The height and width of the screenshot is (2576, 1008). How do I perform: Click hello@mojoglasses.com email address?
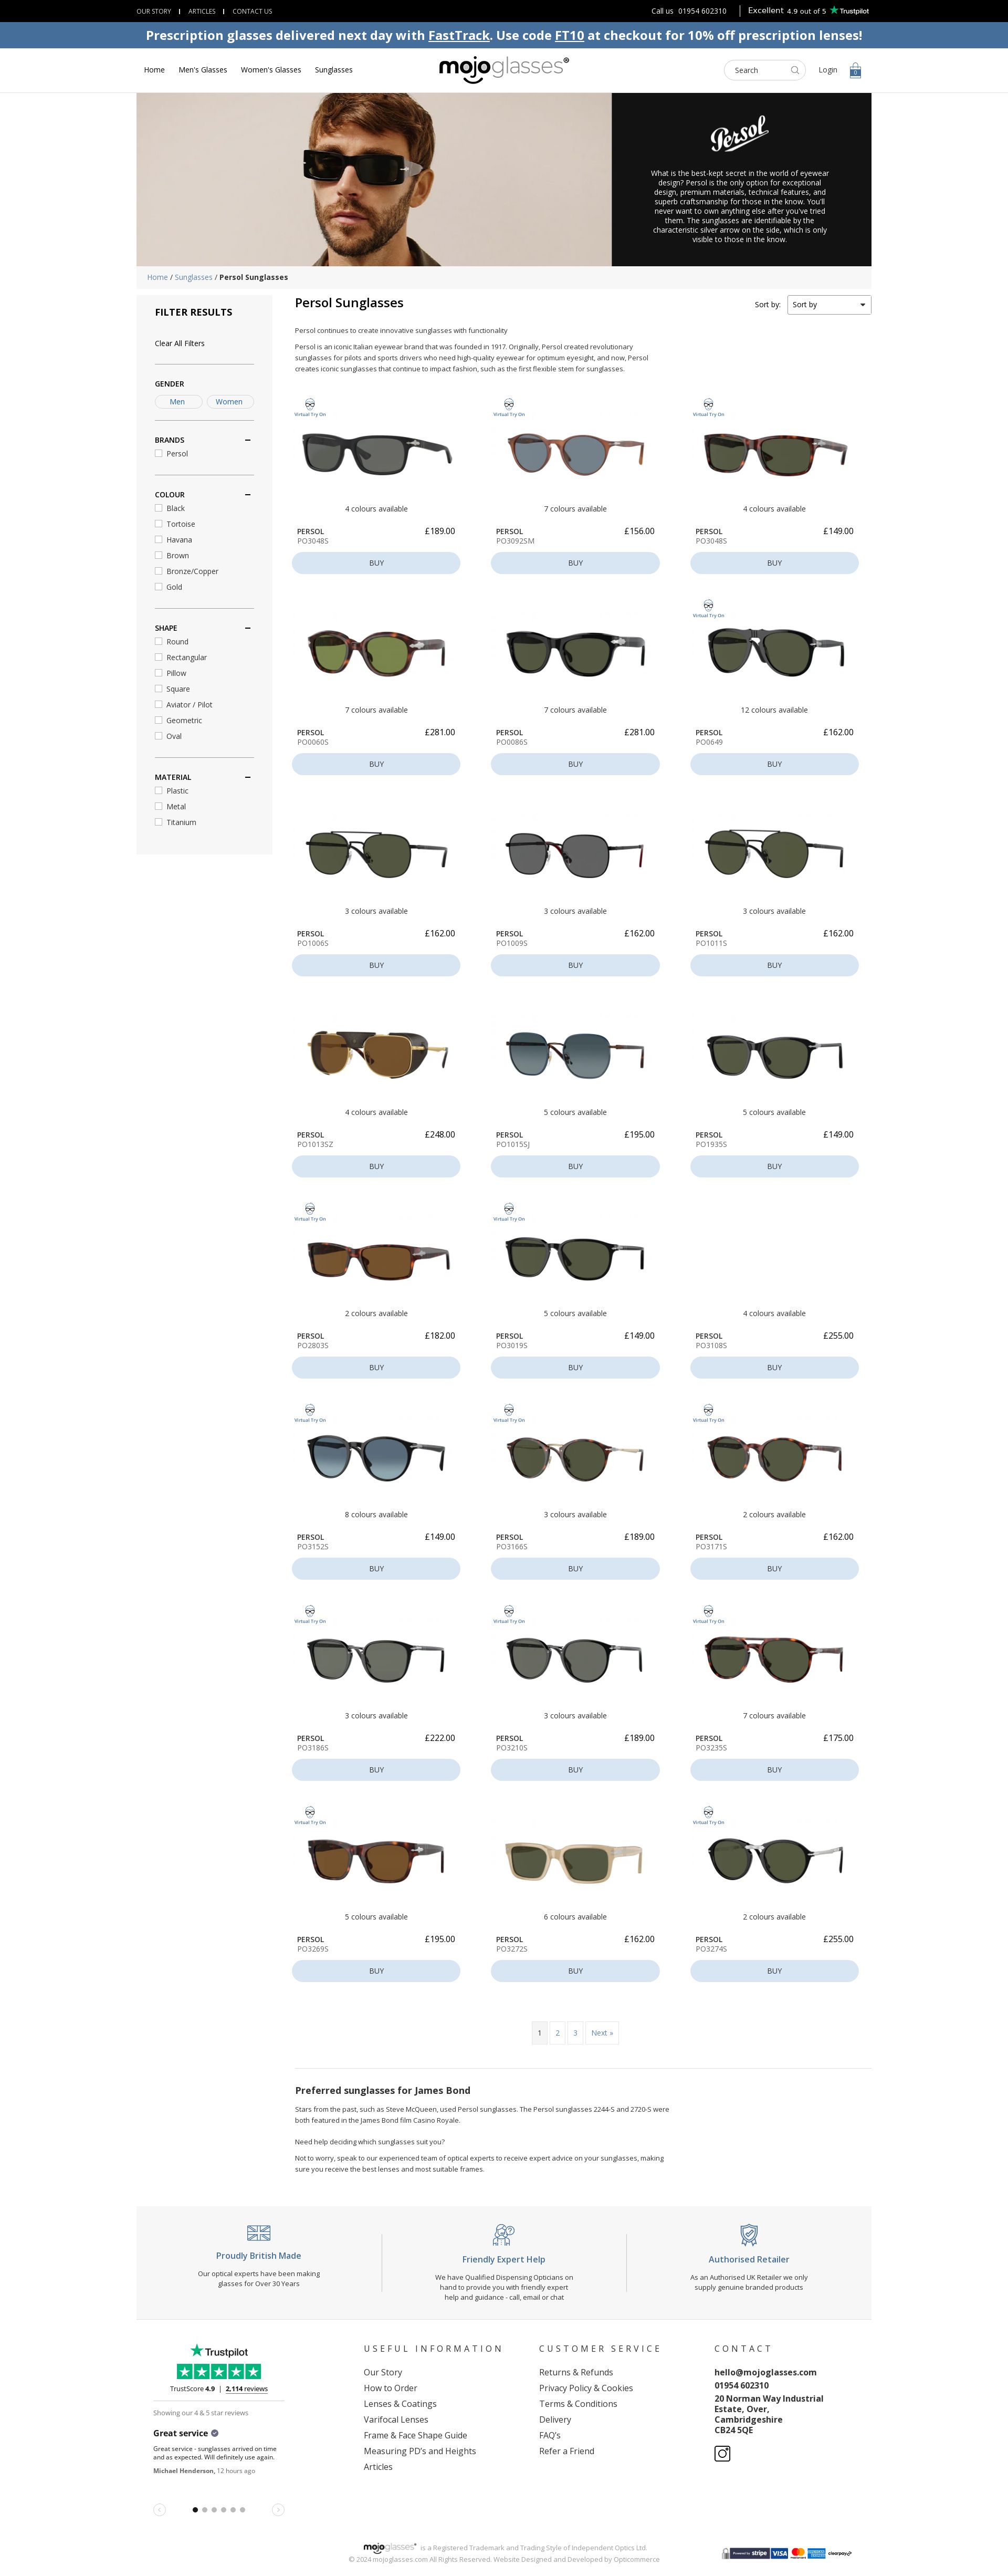point(765,2372)
